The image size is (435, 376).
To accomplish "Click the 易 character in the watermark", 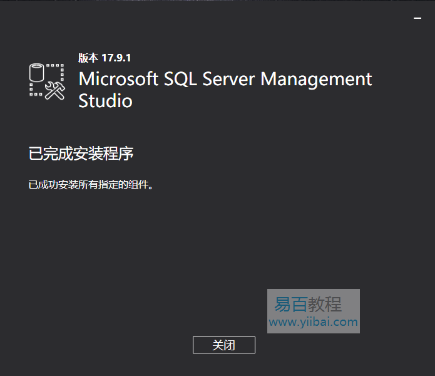I will (x=282, y=305).
